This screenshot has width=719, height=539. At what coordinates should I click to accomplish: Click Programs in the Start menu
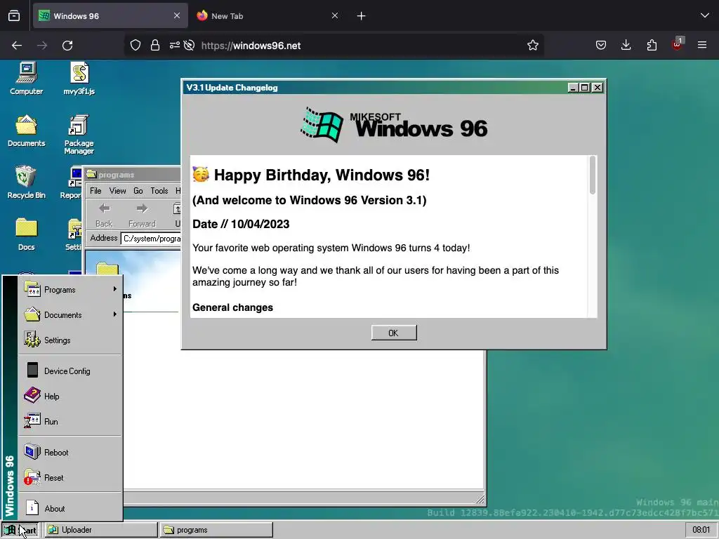click(x=70, y=290)
